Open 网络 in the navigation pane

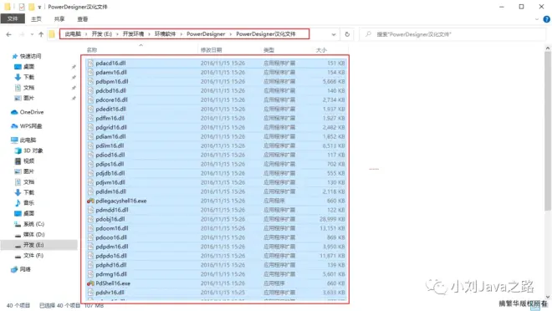coord(25,269)
